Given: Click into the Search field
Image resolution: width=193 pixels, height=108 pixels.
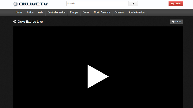Looking at the screenshot, I should tap(98, 4).
